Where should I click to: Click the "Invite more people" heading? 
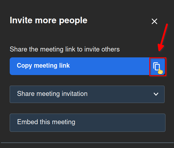tap(48, 20)
